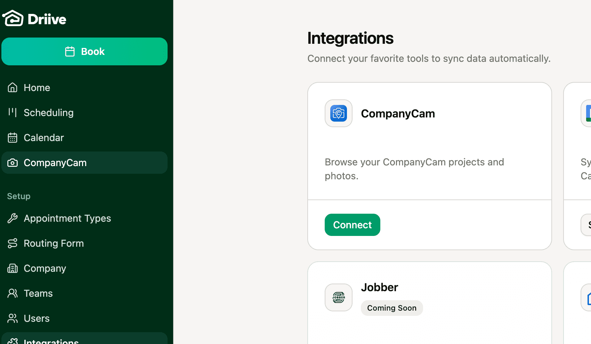Click the Jobber logo icon

point(338,297)
